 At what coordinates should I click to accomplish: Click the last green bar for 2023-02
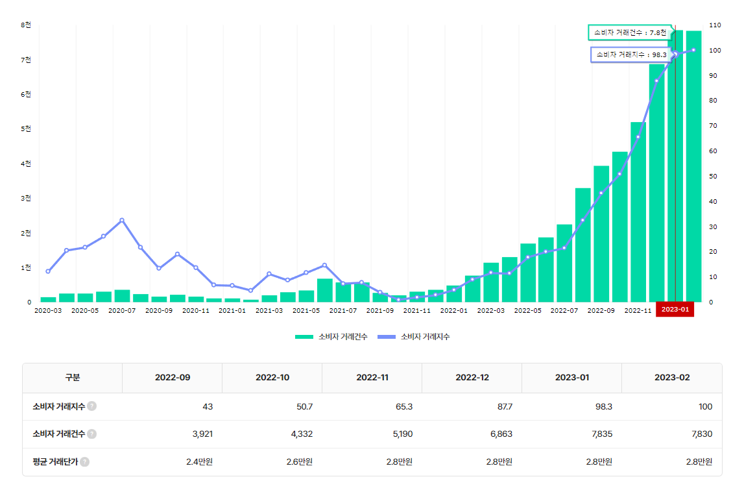pos(693,166)
